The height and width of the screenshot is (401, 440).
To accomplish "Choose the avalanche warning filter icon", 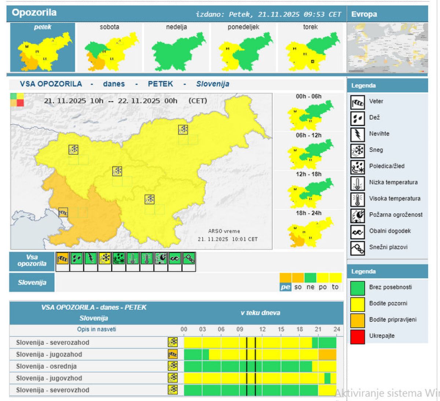I will [x=189, y=258].
